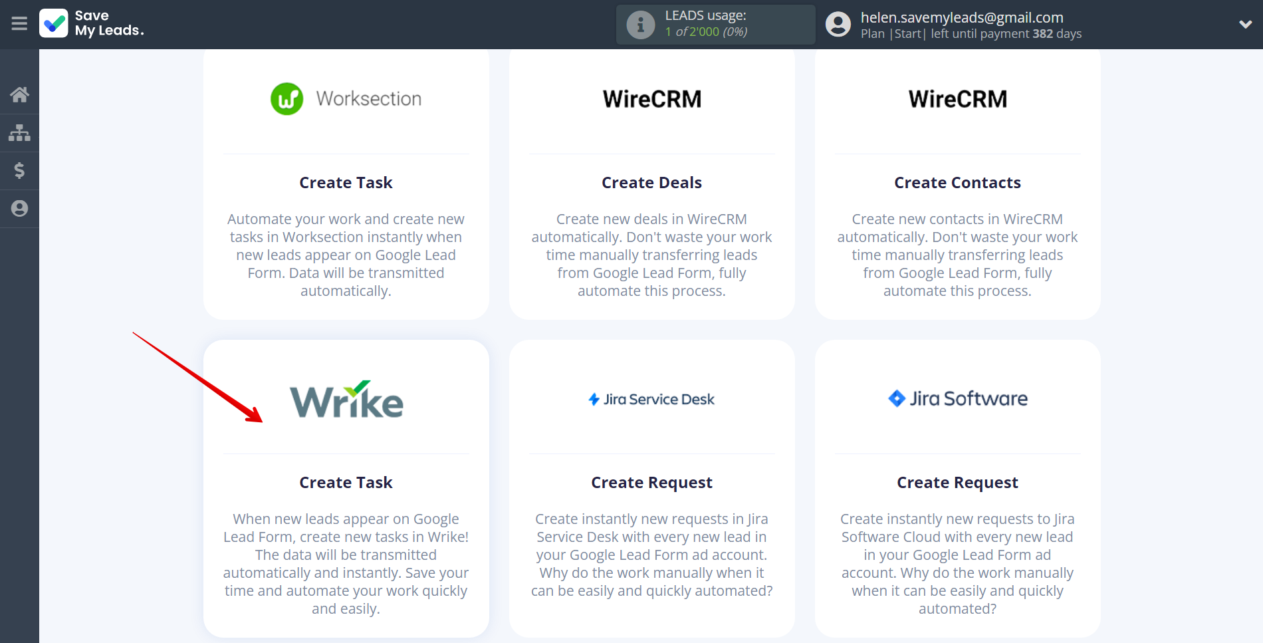Open the hamburger menu
This screenshot has width=1263, height=643.
pyautogui.click(x=19, y=24)
